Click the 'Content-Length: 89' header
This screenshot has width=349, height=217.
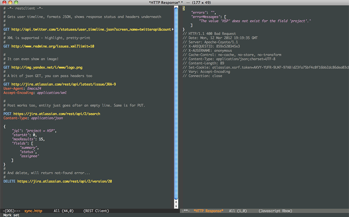204,63
